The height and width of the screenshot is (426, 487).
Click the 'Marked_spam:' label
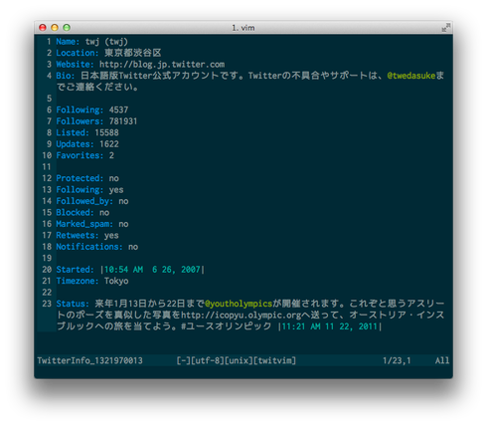click(x=84, y=224)
